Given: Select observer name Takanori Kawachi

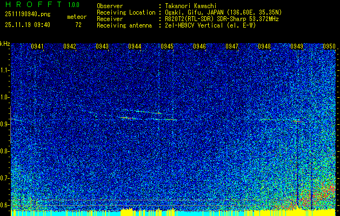Looking at the screenshot, I should 191,6.
